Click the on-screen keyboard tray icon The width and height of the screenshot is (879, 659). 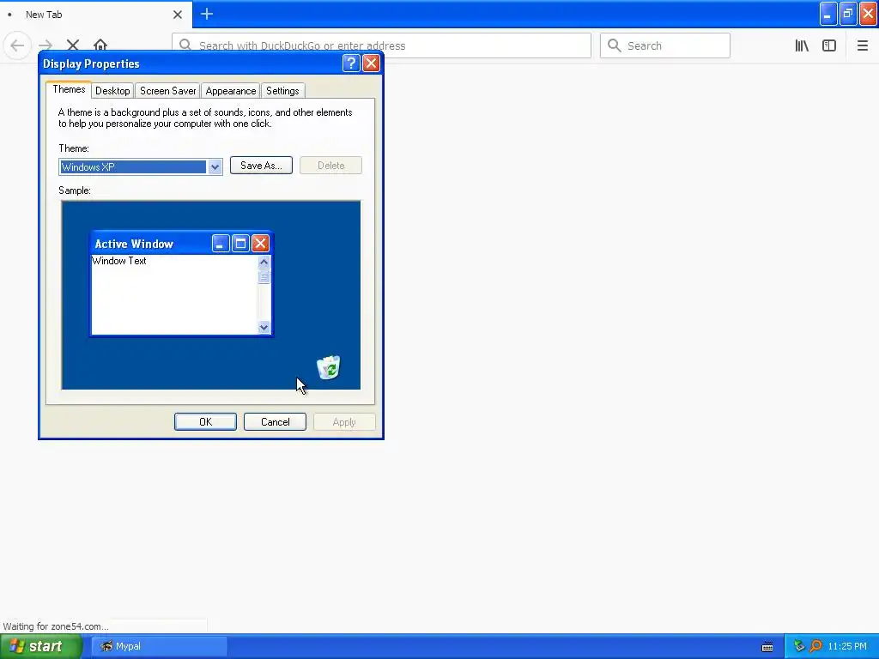767,647
